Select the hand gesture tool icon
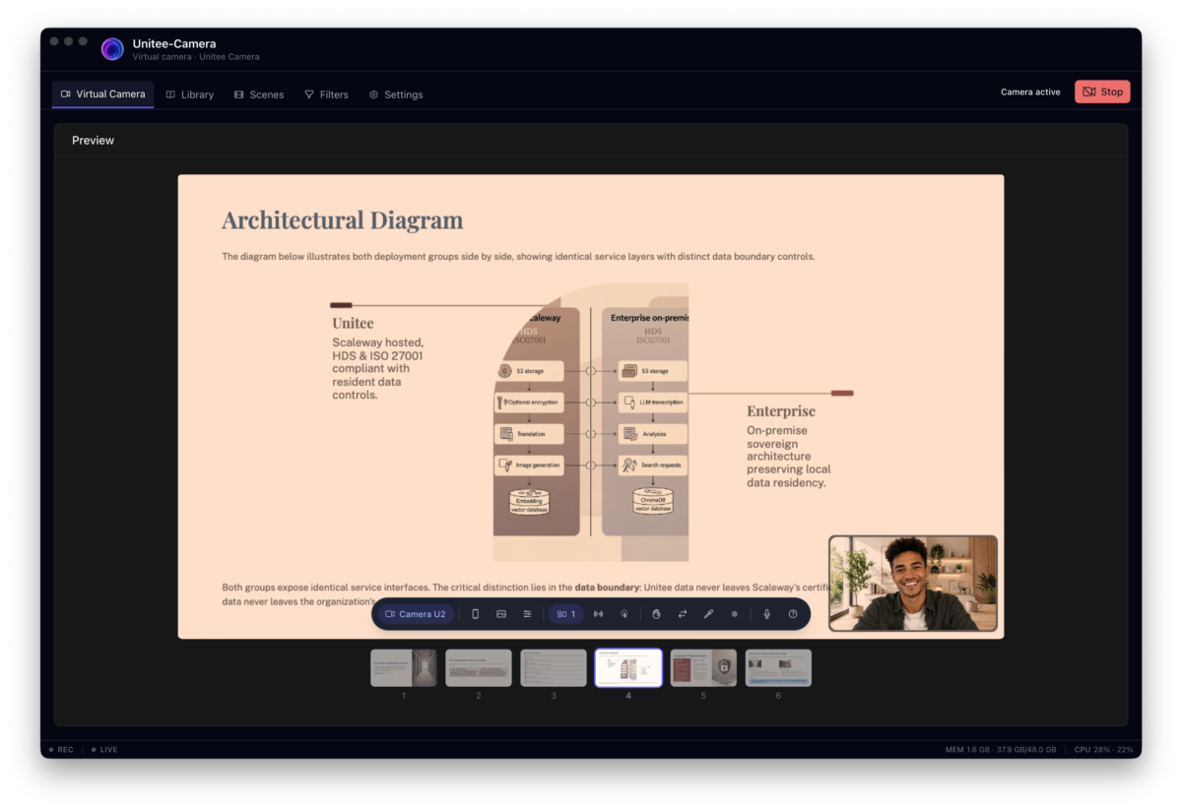Screen dimensions: 1182x812 pyautogui.click(x=656, y=614)
